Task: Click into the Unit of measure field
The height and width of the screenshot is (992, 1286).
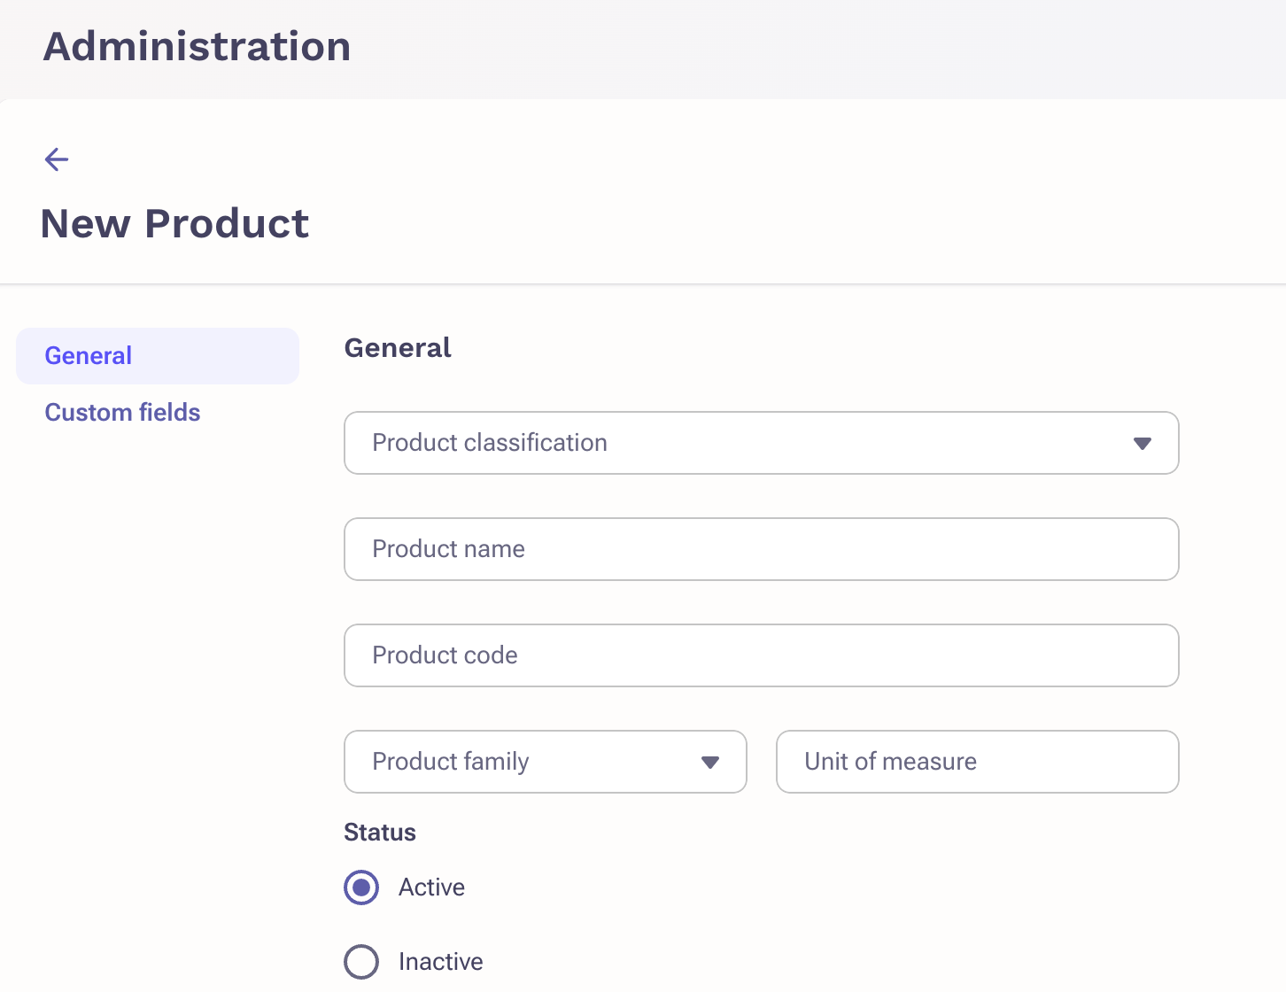Action: (x=976, y=762)
